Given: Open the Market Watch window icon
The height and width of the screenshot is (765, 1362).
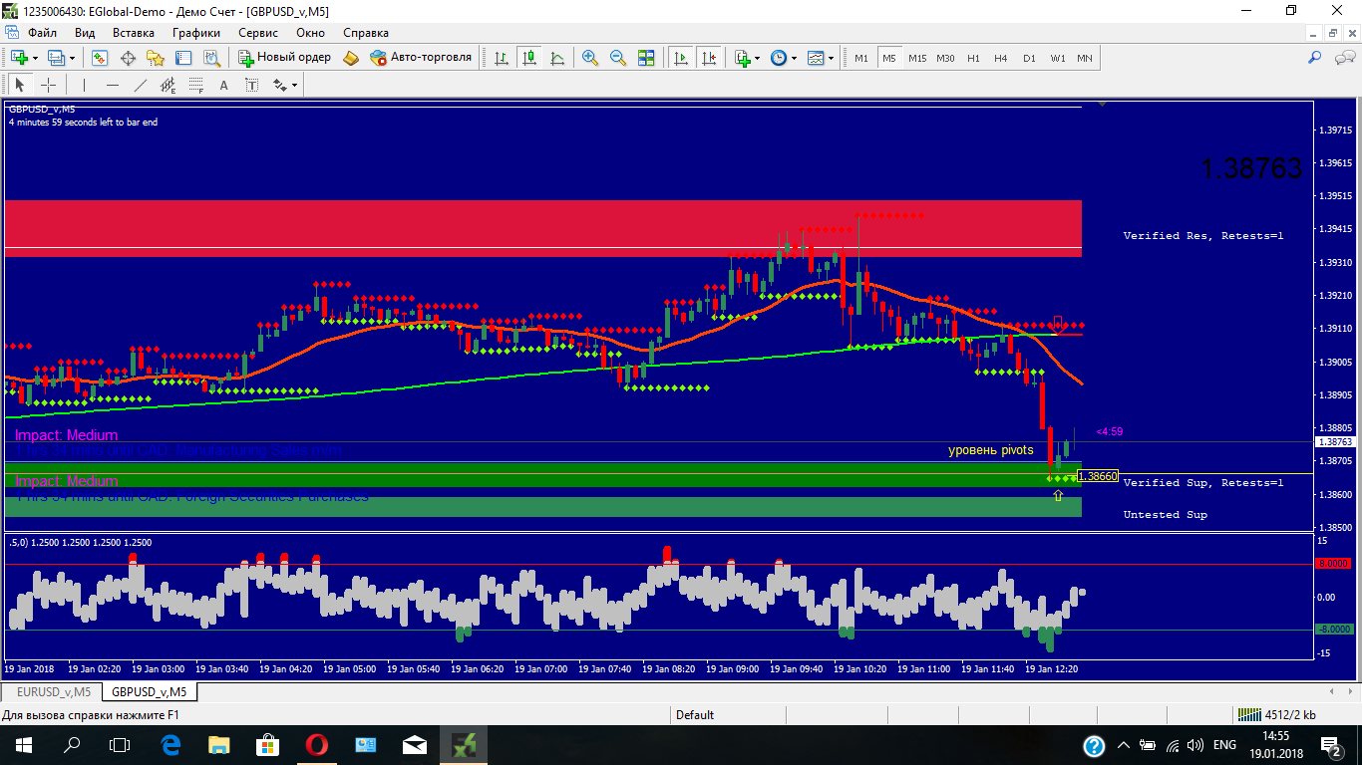Looking at the screenshot, I should coord(100,58).
